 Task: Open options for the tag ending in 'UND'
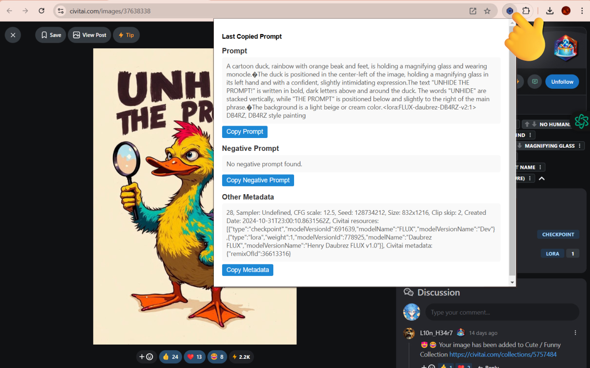[x=531, y=135]
